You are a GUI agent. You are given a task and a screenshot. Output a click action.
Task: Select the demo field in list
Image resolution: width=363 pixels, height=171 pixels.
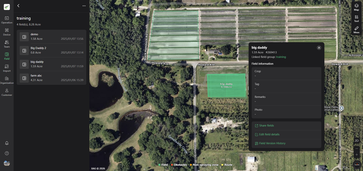51,36
